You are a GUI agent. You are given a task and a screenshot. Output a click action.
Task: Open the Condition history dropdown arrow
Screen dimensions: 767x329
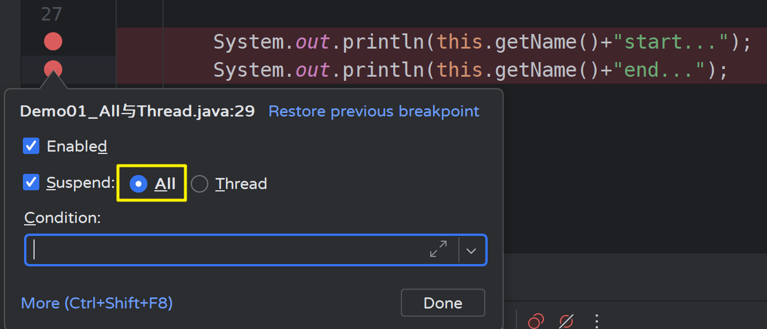tap(471, 251)
